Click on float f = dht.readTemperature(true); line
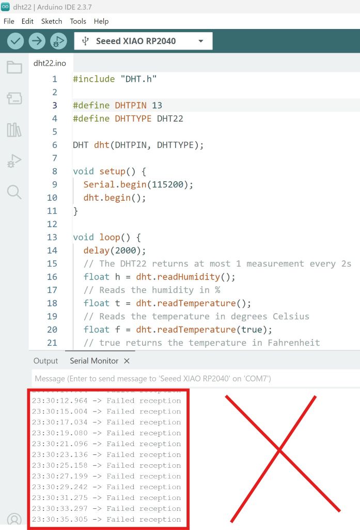The height and width of the screenshot is (530, 360). point(178,330)
